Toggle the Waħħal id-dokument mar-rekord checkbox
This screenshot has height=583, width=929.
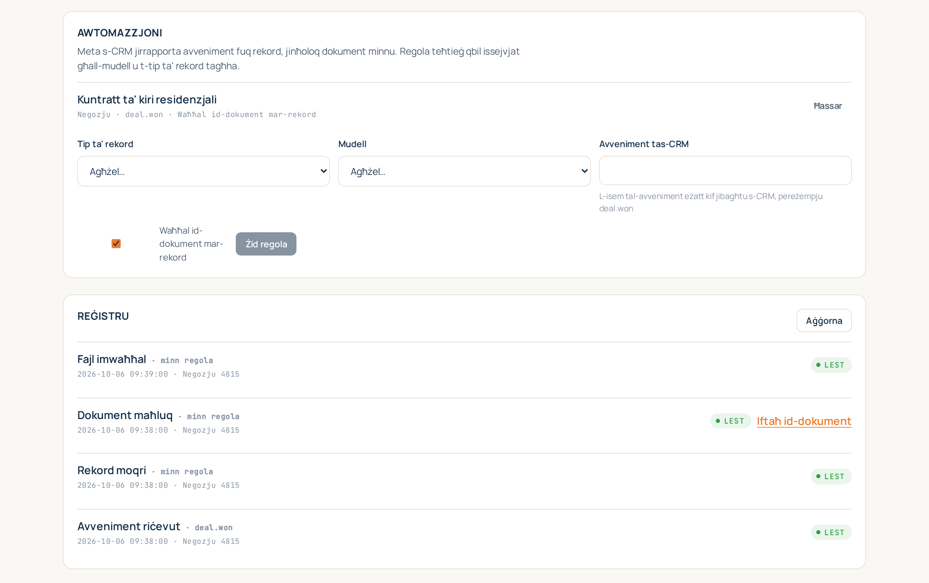pos(116,244)
